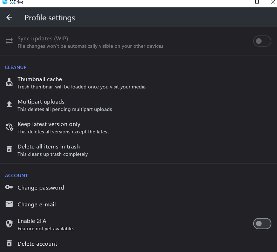277x252 pixels.
Task: Click the key icon for Change password
Action: coord(9,187)
